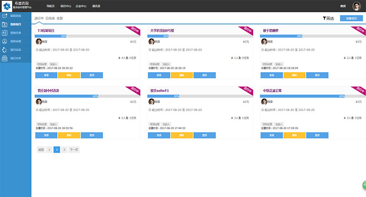Click 项目经理 tag on T3机场项目 card
Image resolution: width=366 pixels, height=197 pixels.
42,64
